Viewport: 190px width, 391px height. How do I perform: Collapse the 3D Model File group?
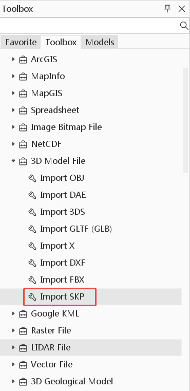click(13, 161)
